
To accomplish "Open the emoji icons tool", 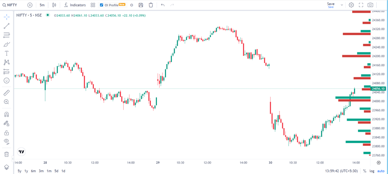I will tap(6, 81).
